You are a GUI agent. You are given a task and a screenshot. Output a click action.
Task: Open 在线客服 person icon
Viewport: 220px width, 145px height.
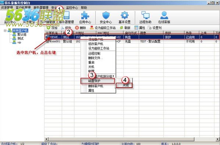pyautogui.click(x=164, y=15)
